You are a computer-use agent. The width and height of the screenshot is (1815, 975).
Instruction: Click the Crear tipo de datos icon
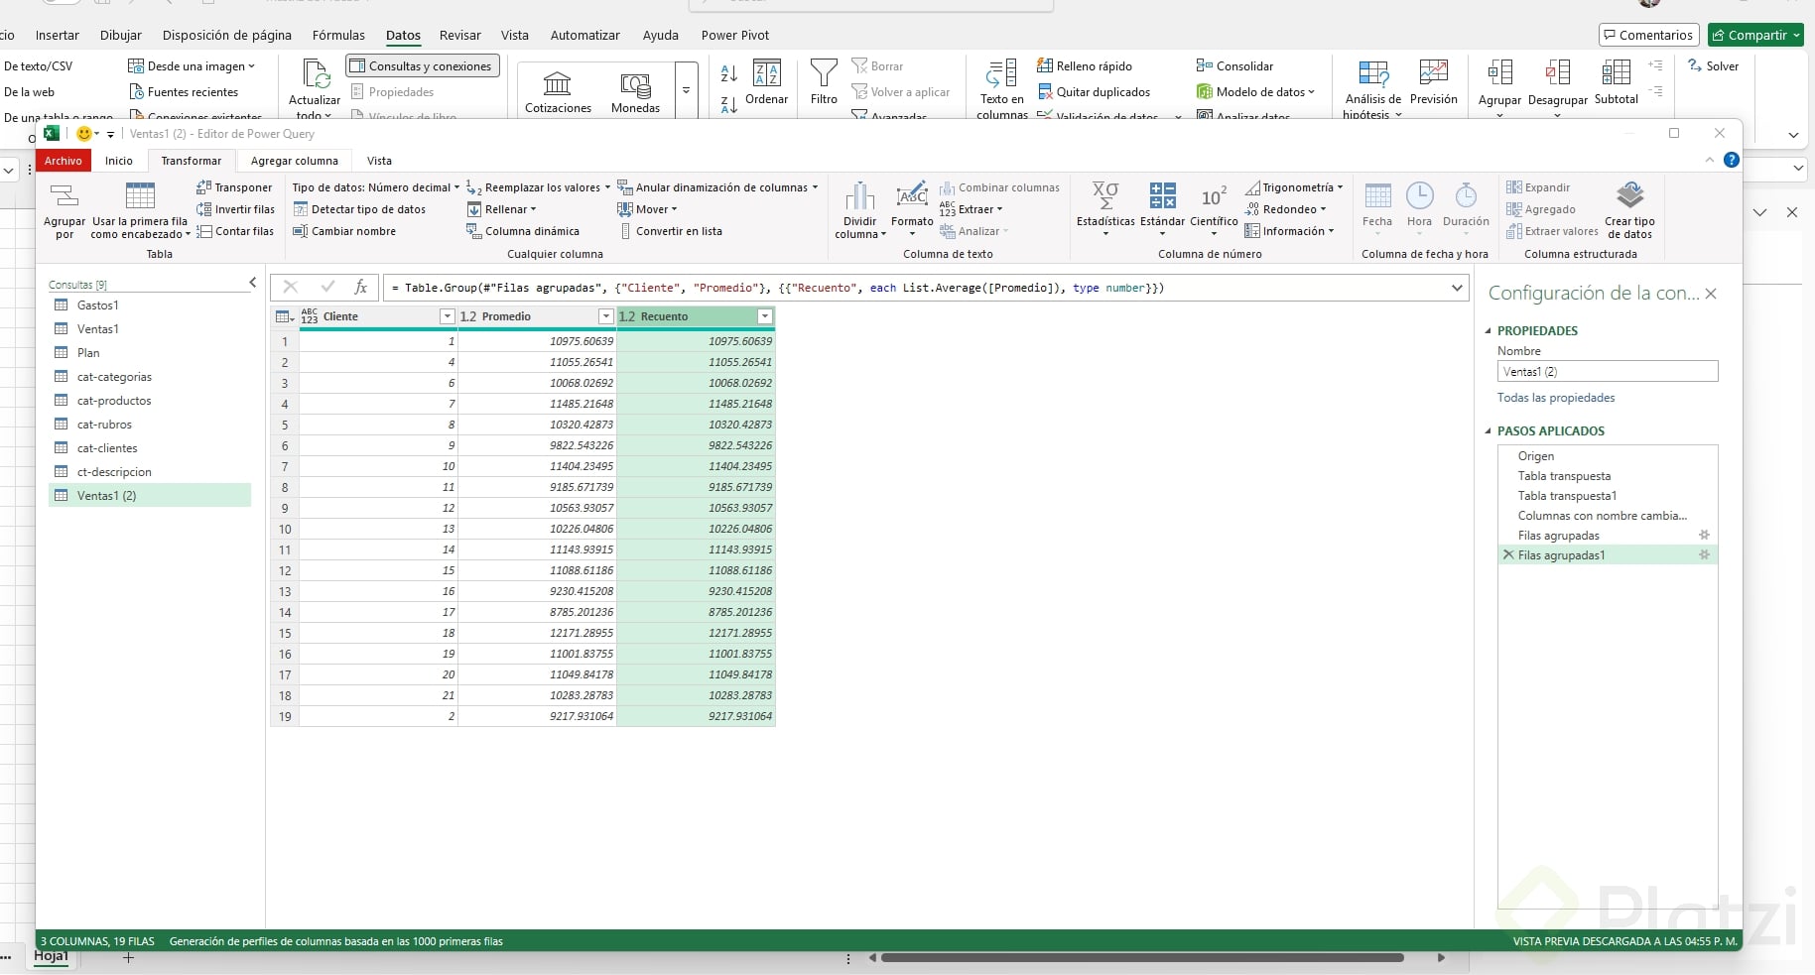pos(1630,210)
